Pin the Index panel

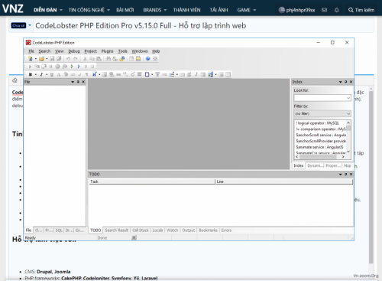coord(346,82)
